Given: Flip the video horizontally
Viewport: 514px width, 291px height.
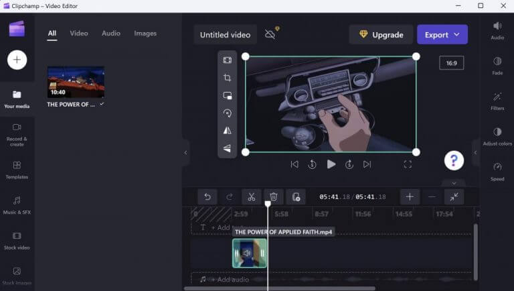Looking at the screenshot, I should click(x=228, y=131).
